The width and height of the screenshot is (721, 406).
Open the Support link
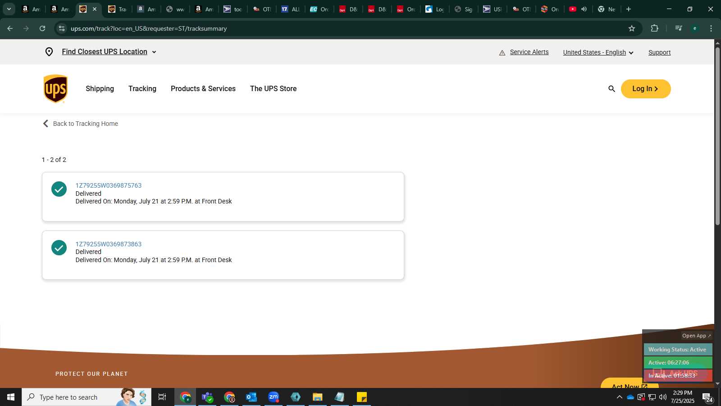click(659, 52)
